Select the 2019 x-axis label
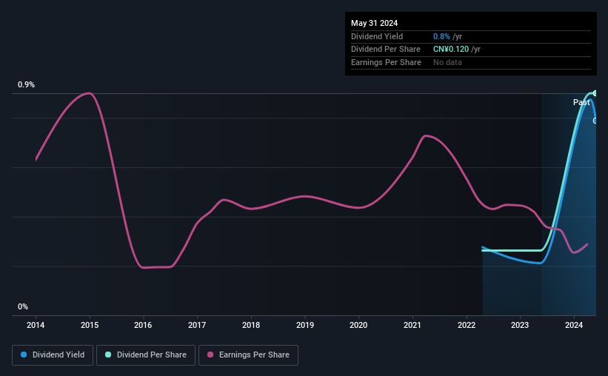This screenshot has width=608, height=376. click(305, 325)
